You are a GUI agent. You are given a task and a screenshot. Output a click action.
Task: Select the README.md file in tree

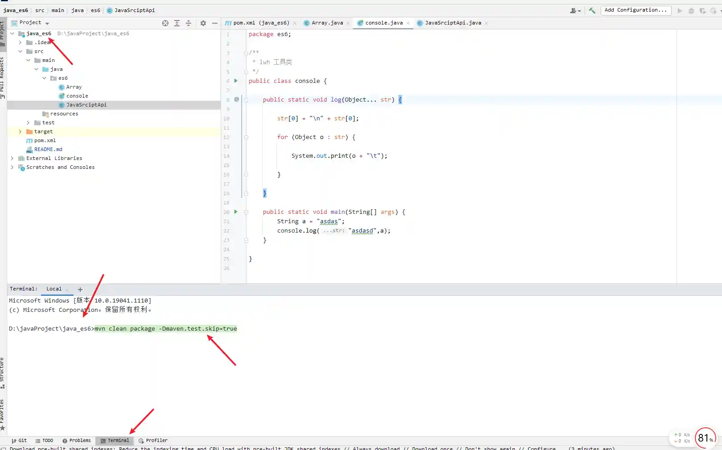[48, 150]
